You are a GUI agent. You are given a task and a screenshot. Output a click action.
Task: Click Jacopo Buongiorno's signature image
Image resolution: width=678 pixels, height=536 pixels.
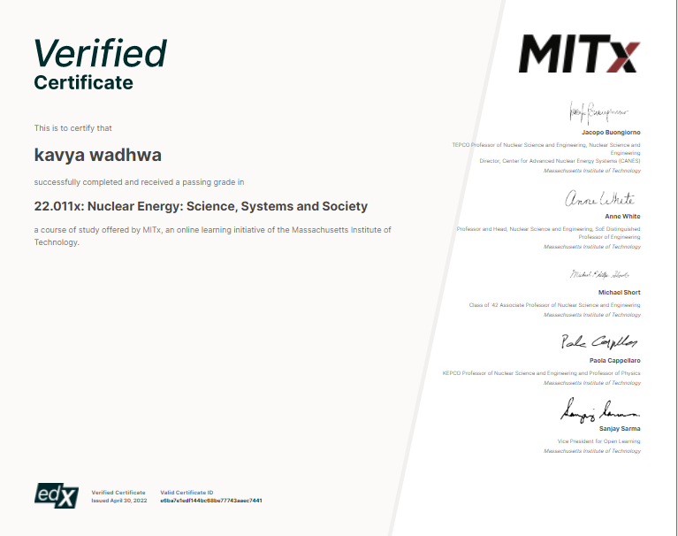598,112
